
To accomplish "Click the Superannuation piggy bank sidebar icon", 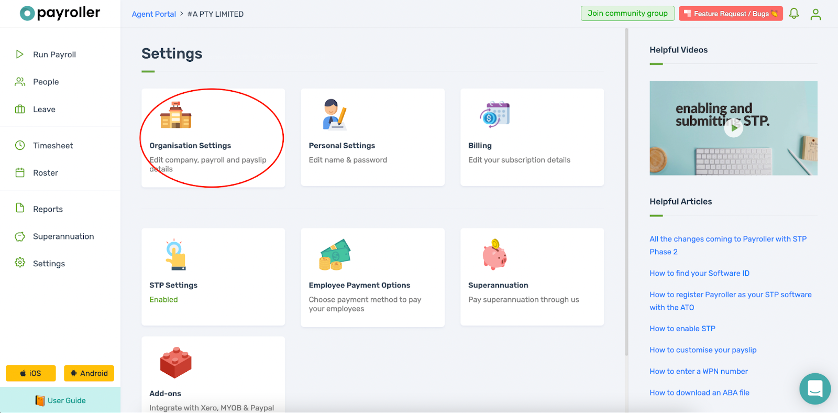I will 20,236.
